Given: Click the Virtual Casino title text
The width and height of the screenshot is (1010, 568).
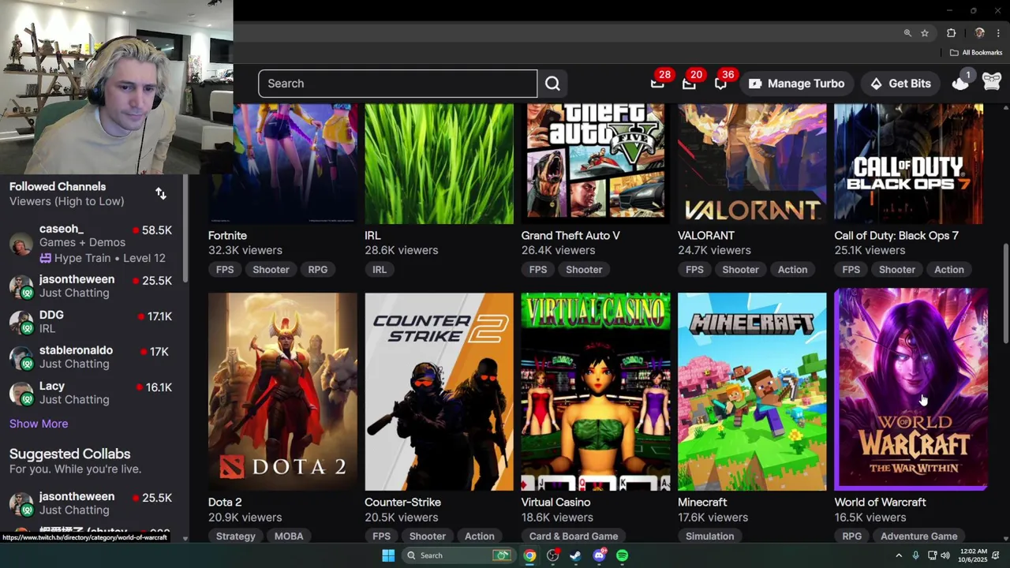Looking at the screenshot, I should 555,502.
